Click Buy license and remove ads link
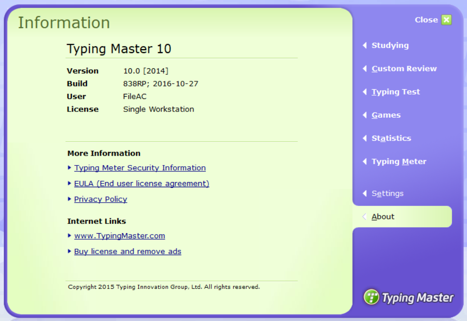467x321 pixels. tap(128, 252)
